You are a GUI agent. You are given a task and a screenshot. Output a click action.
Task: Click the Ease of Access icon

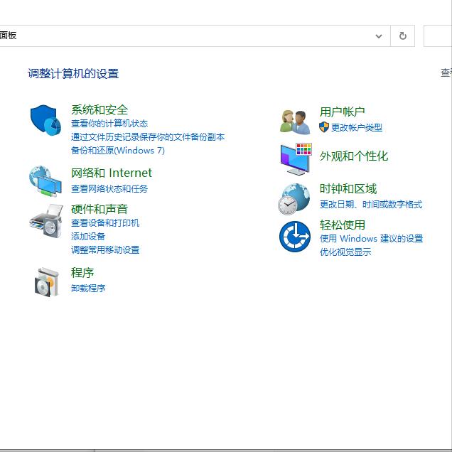point(295,237)
